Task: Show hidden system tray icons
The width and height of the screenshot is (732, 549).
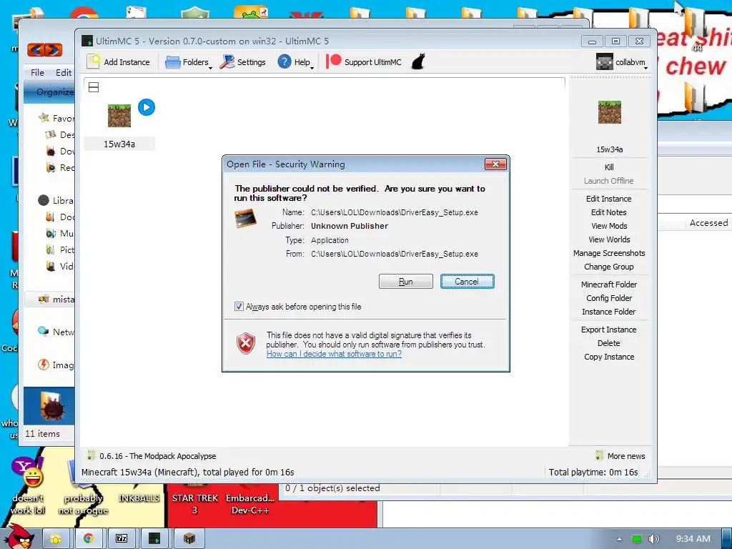Action: point(619,539)
